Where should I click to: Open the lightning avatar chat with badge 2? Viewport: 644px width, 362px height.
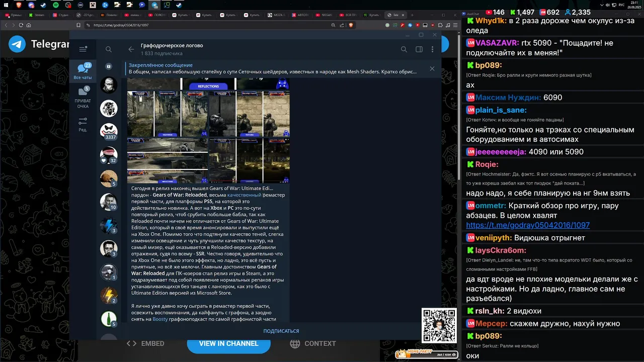coord(109,296)
